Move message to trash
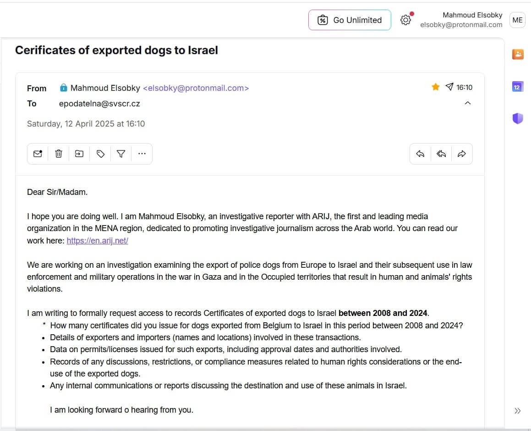Viewport: 531px width, 431px height. pyautogui.click(x=59, y=154)
